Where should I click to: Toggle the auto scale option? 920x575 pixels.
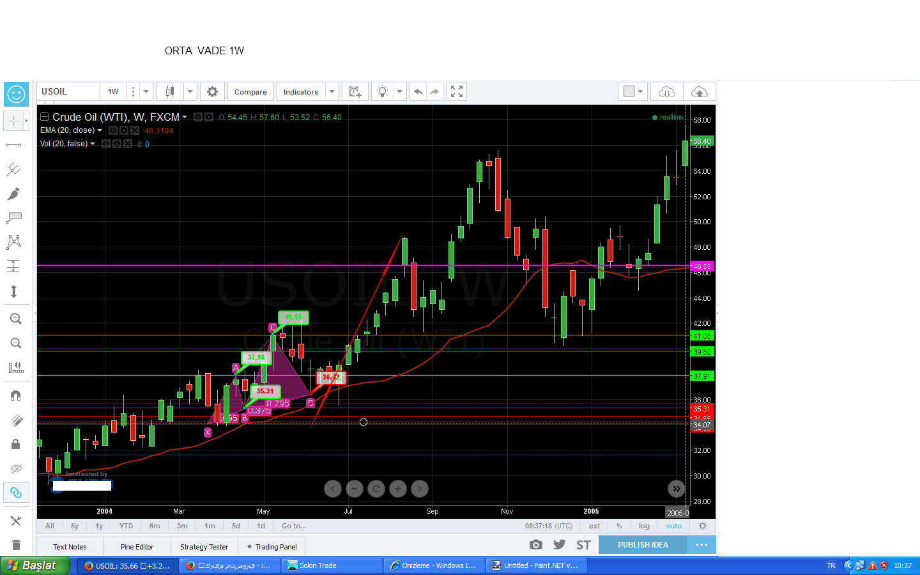point(674,526)
